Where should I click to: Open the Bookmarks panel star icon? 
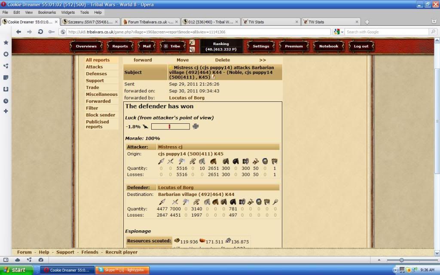(6, 43)
